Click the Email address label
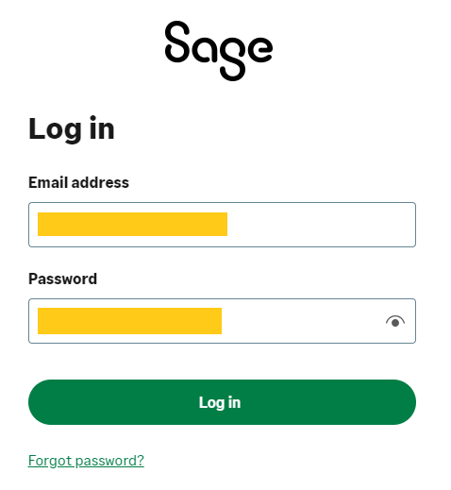Screen dimensions: 451x490 78,182
